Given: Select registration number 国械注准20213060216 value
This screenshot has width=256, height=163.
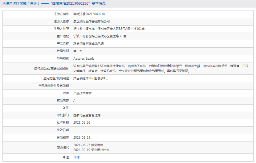Looking at the screenshot, I should click(89, 14).
